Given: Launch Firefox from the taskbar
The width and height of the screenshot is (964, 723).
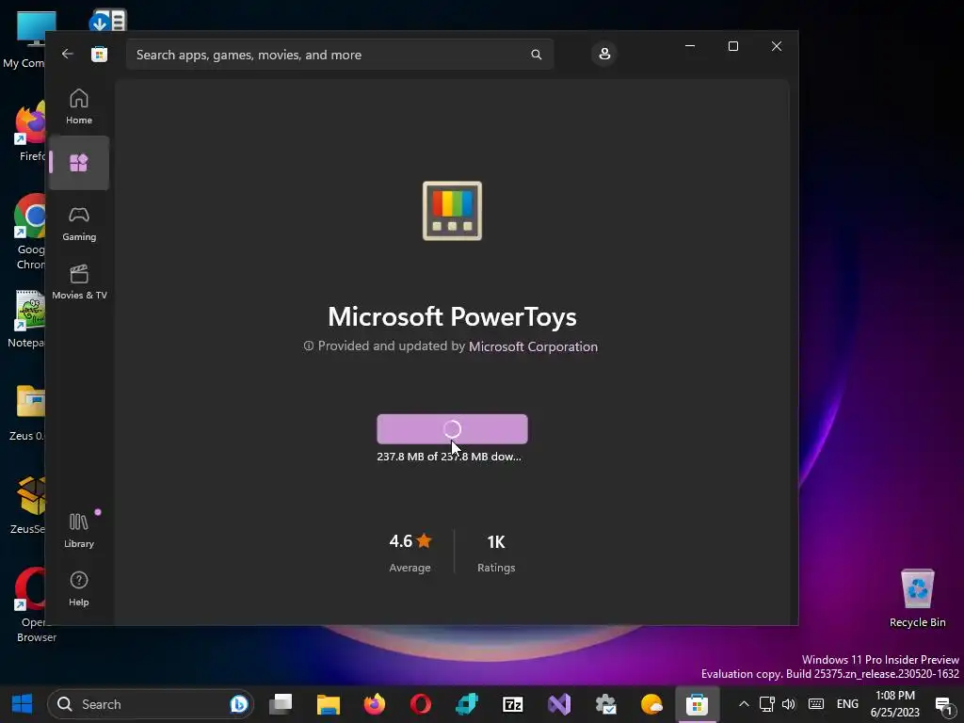Looking at the screenshot, I should point(375,704).
